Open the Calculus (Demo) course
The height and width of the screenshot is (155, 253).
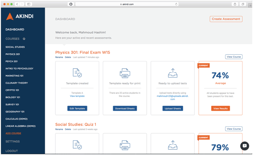click(17, 119)
